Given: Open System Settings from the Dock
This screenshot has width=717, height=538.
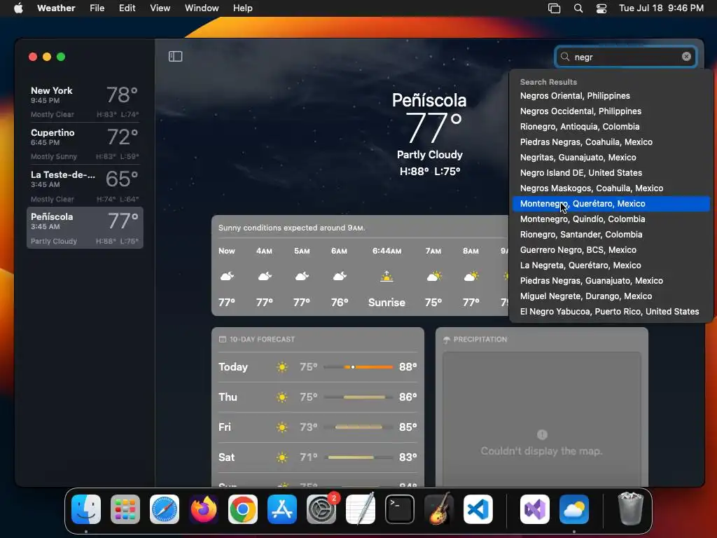Looking at the screenshot, I should pos(321,509).
